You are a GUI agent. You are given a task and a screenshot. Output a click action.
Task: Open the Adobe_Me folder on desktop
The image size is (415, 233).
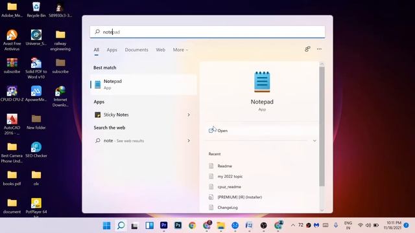point(12,10)
